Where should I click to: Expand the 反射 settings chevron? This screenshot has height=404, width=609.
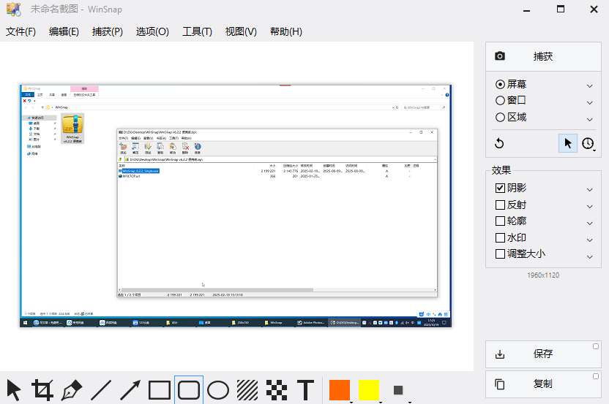pyautogui.click(x=589, y=206)
